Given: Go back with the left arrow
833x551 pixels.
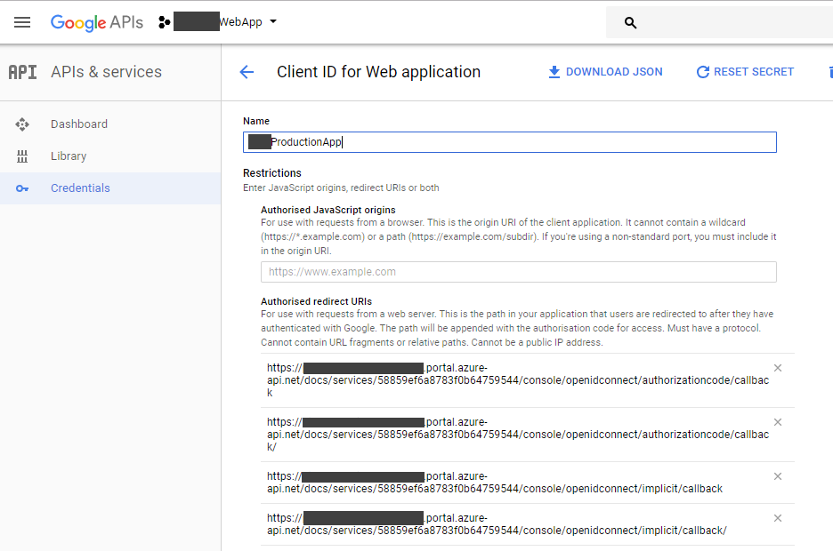Looking at the screenshot, I should [x=247, y=72].
